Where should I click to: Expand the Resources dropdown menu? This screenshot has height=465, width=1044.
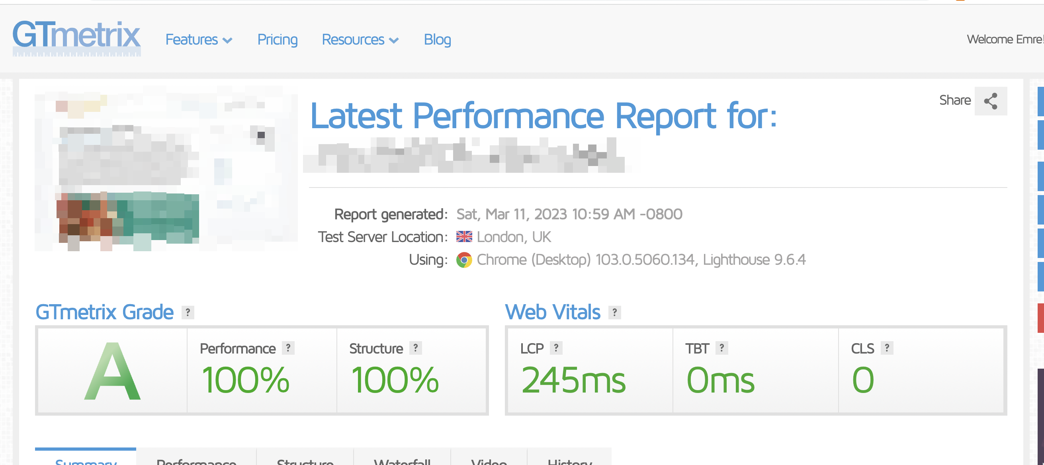[360, 40]
